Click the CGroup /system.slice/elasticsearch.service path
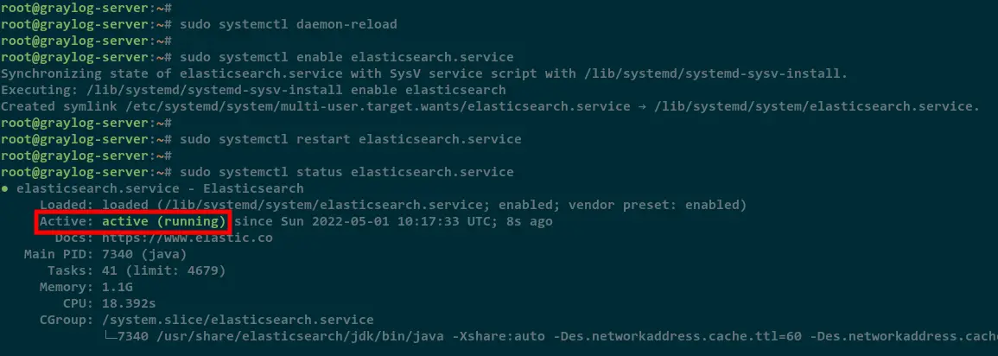998x356 pixels. click(238, 320)
